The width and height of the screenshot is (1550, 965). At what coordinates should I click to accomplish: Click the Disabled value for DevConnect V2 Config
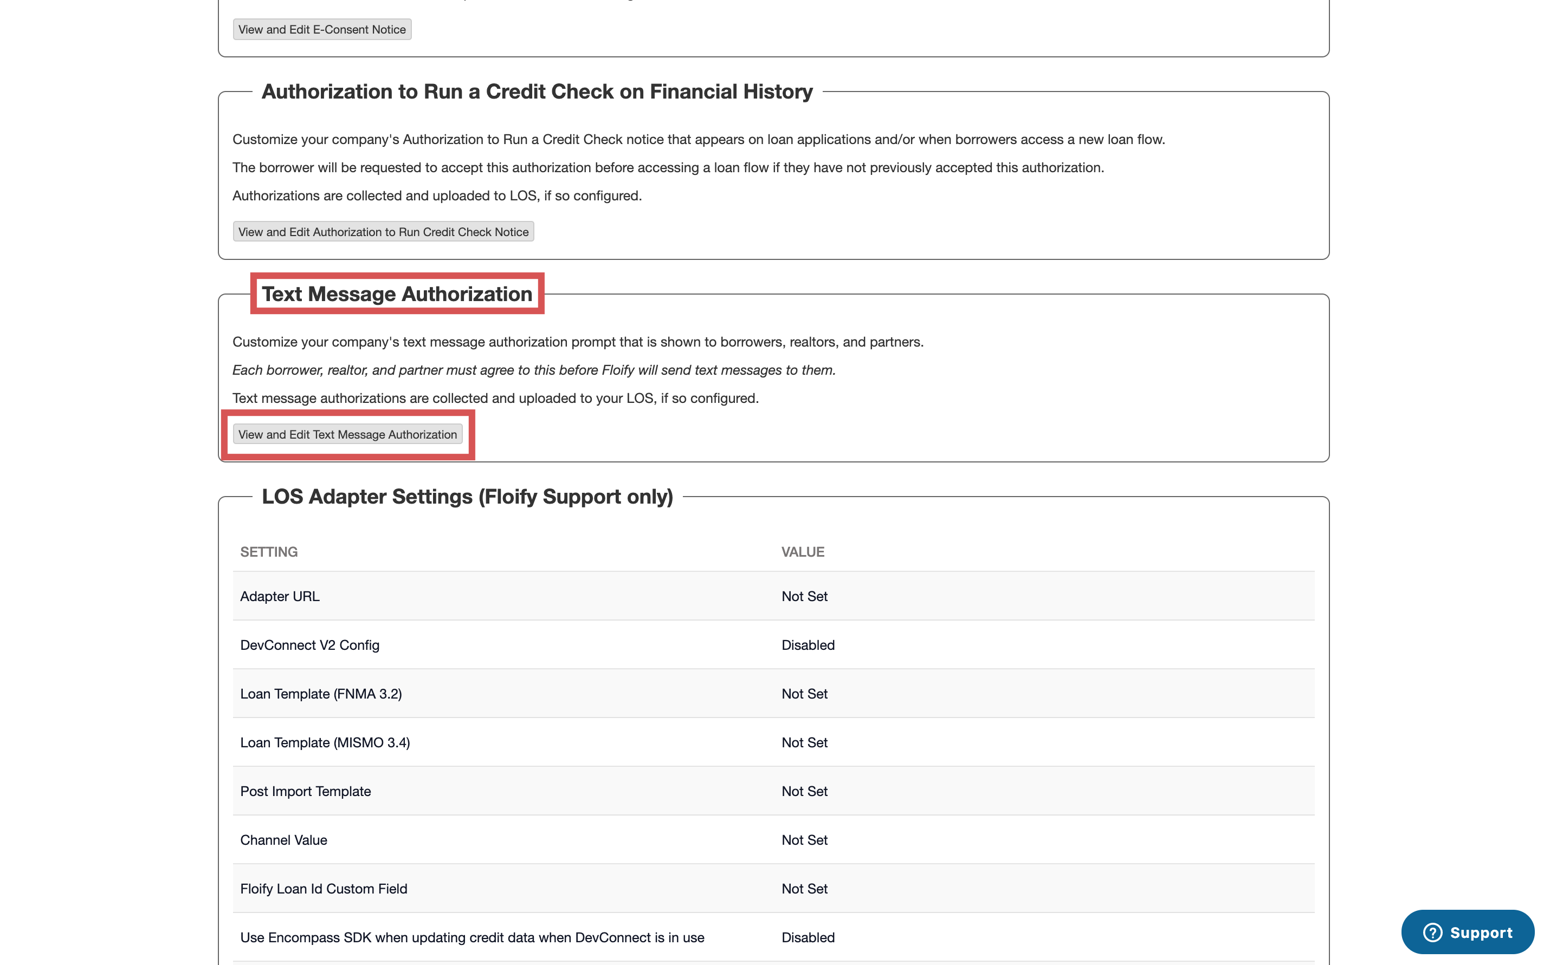(808, 644)
